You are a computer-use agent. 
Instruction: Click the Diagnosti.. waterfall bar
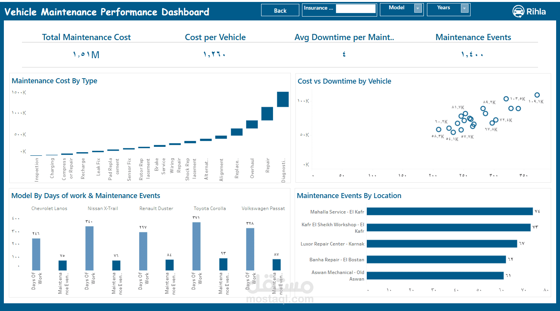click(x=283, y=99)
